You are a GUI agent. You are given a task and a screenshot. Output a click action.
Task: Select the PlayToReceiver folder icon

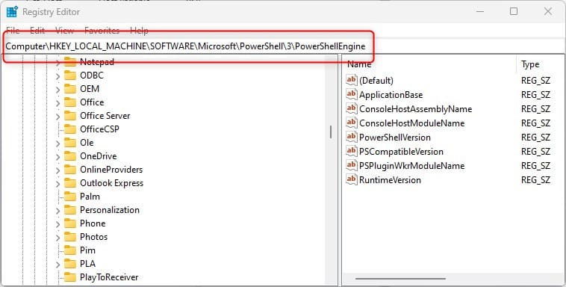pyautogui.click(x=70, y=277)
